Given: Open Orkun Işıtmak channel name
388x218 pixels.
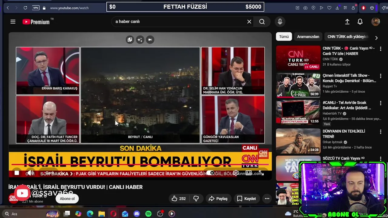Looking at the screenshot, I should pos(333,142).
